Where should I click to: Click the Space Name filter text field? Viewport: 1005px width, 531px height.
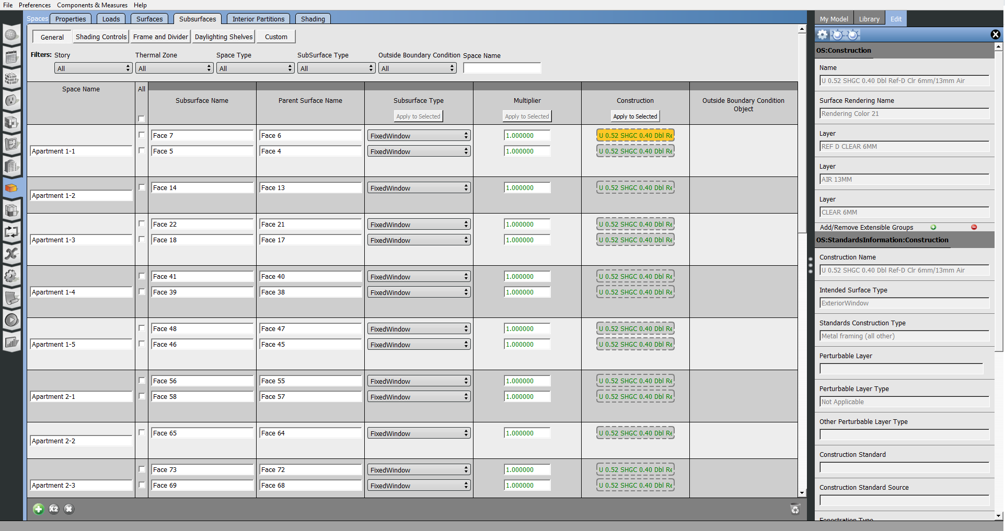(502, 68)
